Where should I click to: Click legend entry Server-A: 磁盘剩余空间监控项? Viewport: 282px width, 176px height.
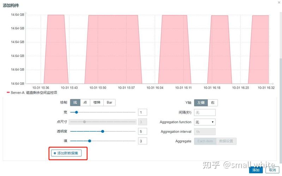(32, 93)
